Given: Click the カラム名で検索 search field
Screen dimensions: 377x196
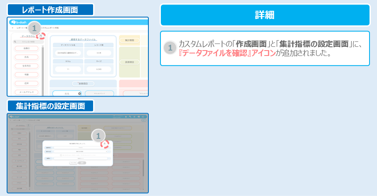Looking at the screenshot, I should coord(28,42).
